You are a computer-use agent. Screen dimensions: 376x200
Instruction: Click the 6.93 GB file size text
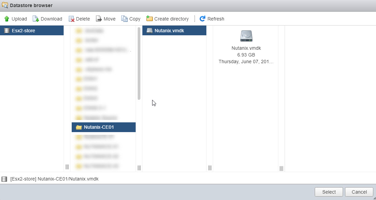point(246,55)
